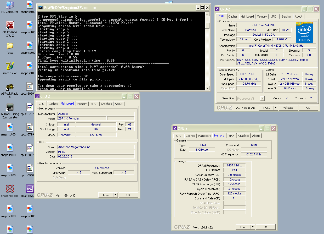This screenshot has height=234, width=324.
Task: Select the cpuz-5999 file icon
Action: click(30, 87)
